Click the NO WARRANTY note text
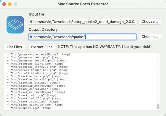Viewport: 166px width, 116px height. 104,47
